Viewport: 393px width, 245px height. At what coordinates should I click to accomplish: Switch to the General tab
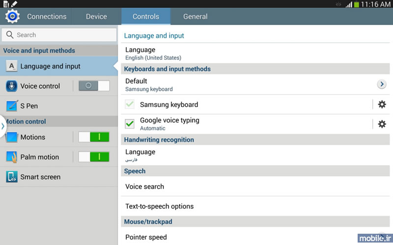(x=195, y=17)
